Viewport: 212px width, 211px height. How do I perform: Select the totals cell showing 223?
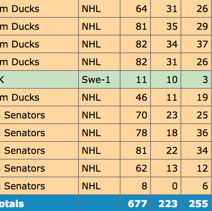[167, 204]
